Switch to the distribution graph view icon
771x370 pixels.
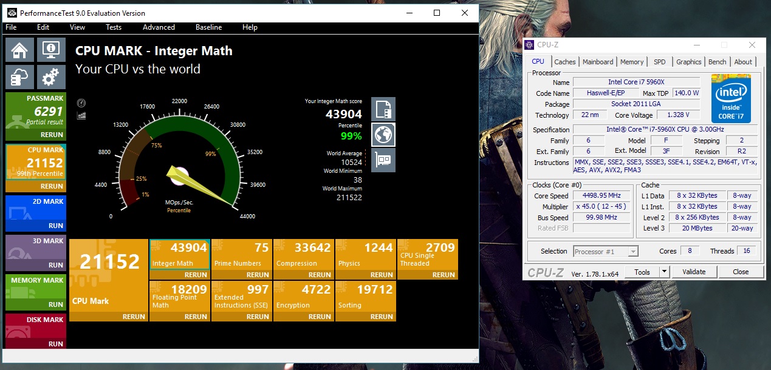(81, 115)
